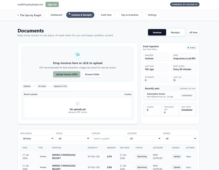Image resolution: width=219 pixels, height=170 pixels.
Task: Click the Search supplier input field
Action: pyautogui.click(x=108, y=139)
